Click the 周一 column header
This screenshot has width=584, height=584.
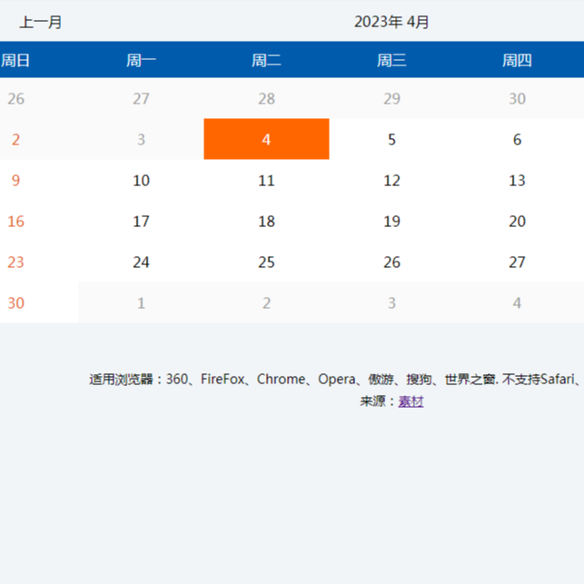[141, 60]
